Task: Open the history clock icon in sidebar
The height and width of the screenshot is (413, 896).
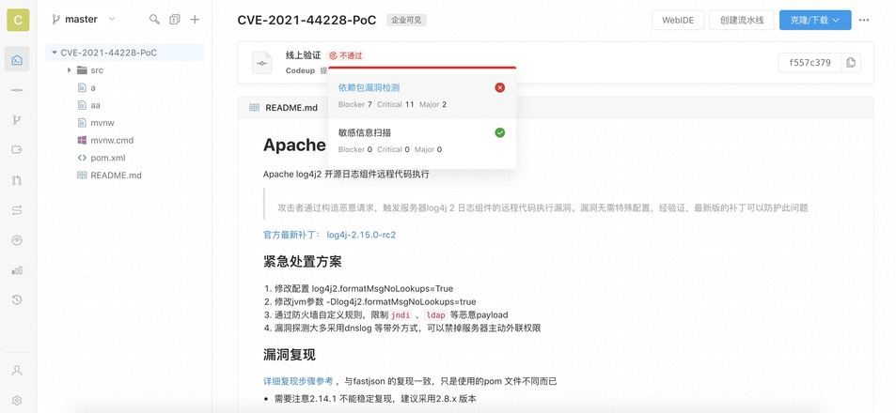Action: pos(17,299)
